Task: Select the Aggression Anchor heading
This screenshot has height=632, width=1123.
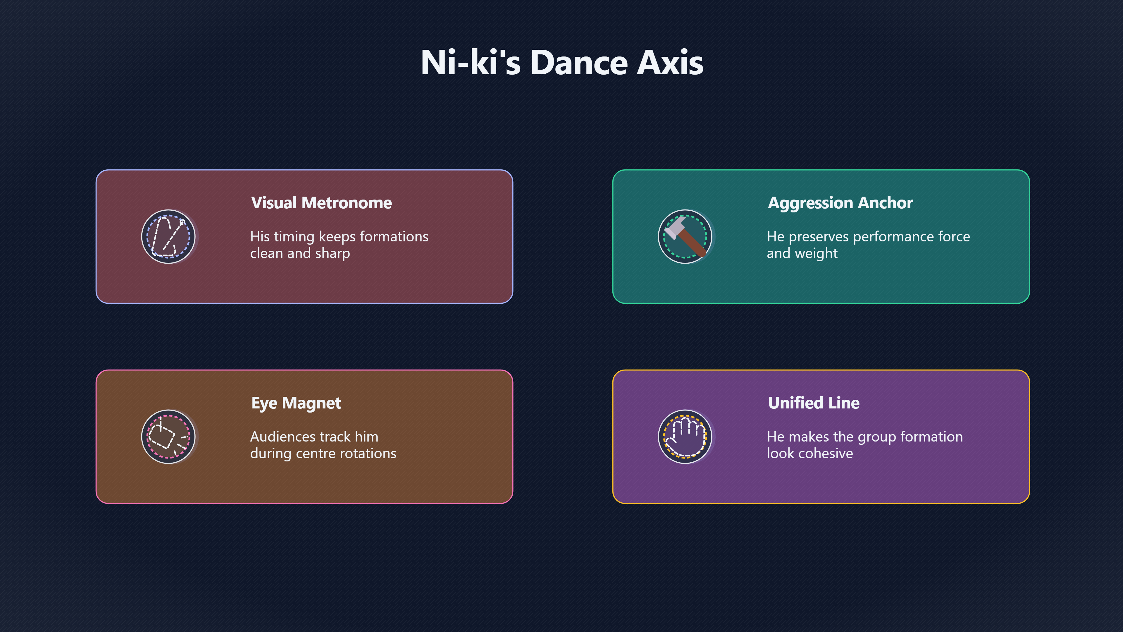Action: pos(840,203)
